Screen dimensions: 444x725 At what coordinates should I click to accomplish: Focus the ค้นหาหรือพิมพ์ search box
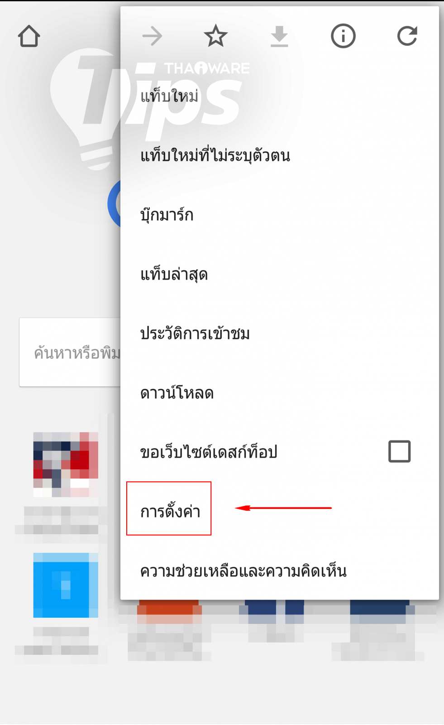pyautogui.click(x=70, y=352)
